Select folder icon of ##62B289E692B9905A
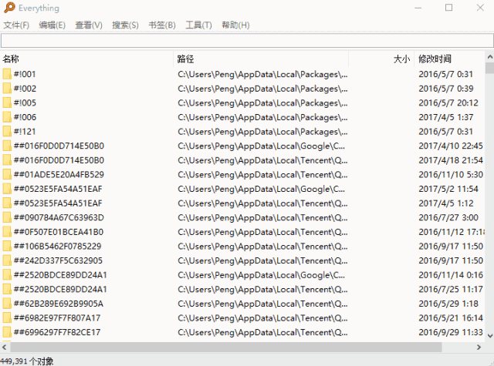The width and height of the screenshot is (494, 366). click(x=7, y=304)
